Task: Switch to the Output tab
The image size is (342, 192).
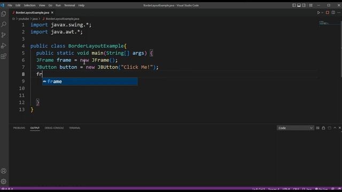Action: pos(35,128)
